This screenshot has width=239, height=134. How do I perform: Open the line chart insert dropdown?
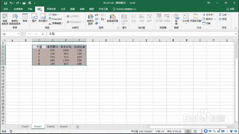click(97, 19)
